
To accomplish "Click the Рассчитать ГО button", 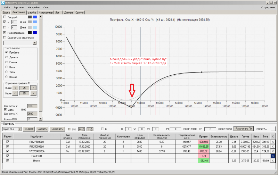I will (244, 129).
